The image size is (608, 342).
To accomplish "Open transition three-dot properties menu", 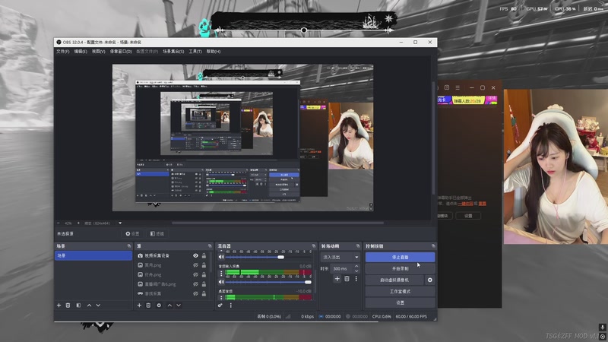I will 356,279.
